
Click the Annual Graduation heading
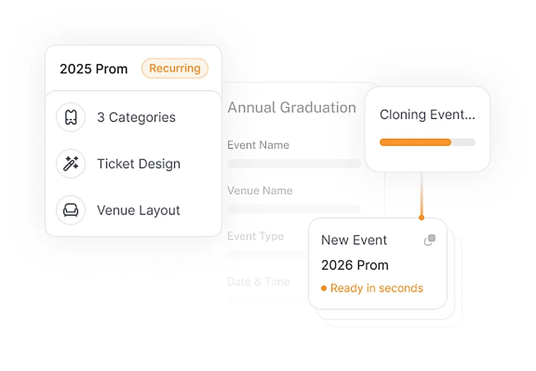292,107
